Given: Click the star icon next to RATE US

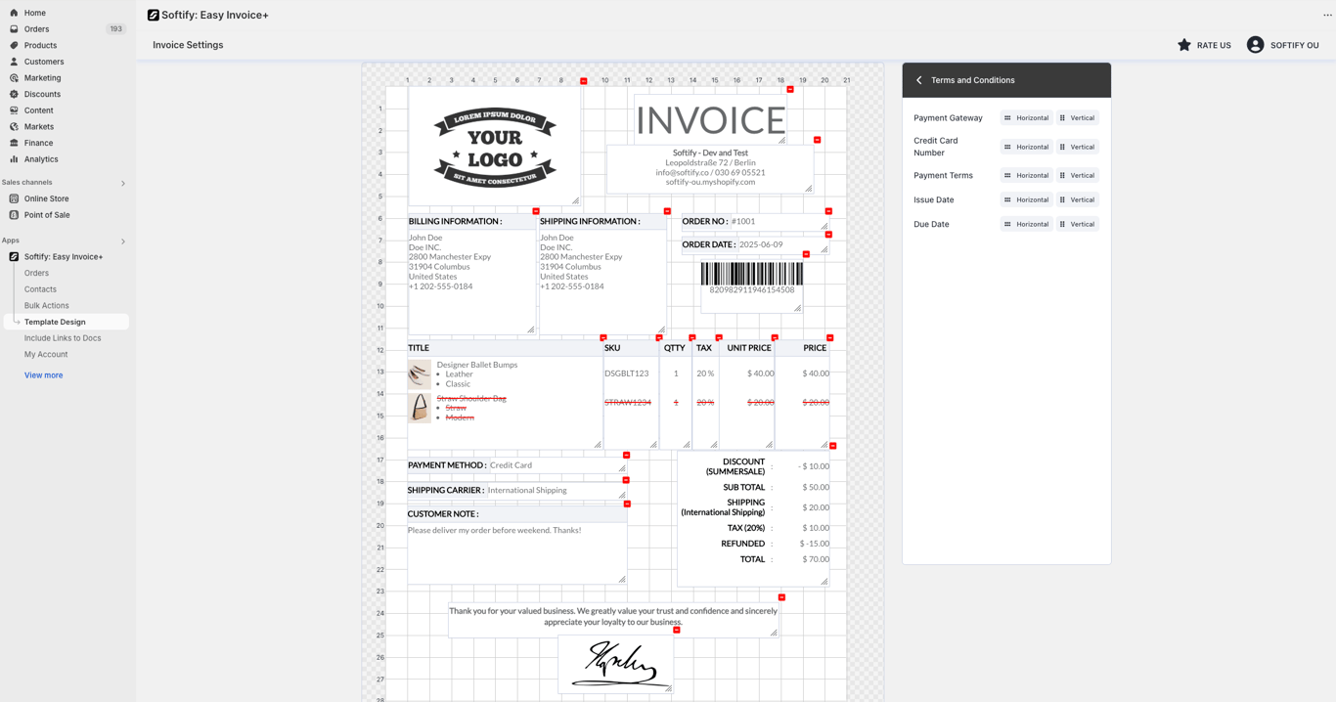Looking at the screenshot, I should pyautogui.click(x=1184, y=45).
